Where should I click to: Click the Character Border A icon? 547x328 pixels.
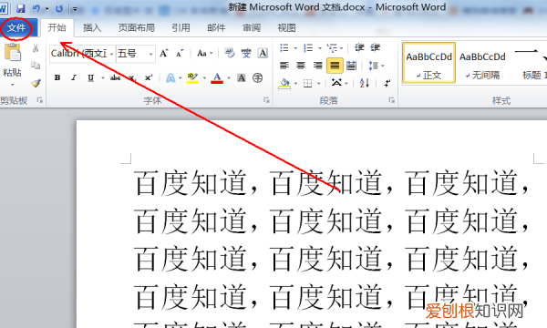(x=263, y=53)
